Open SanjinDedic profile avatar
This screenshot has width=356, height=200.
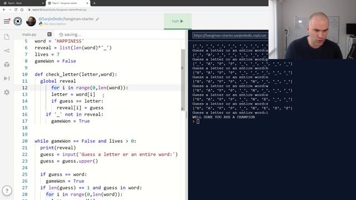coord(31,21)
